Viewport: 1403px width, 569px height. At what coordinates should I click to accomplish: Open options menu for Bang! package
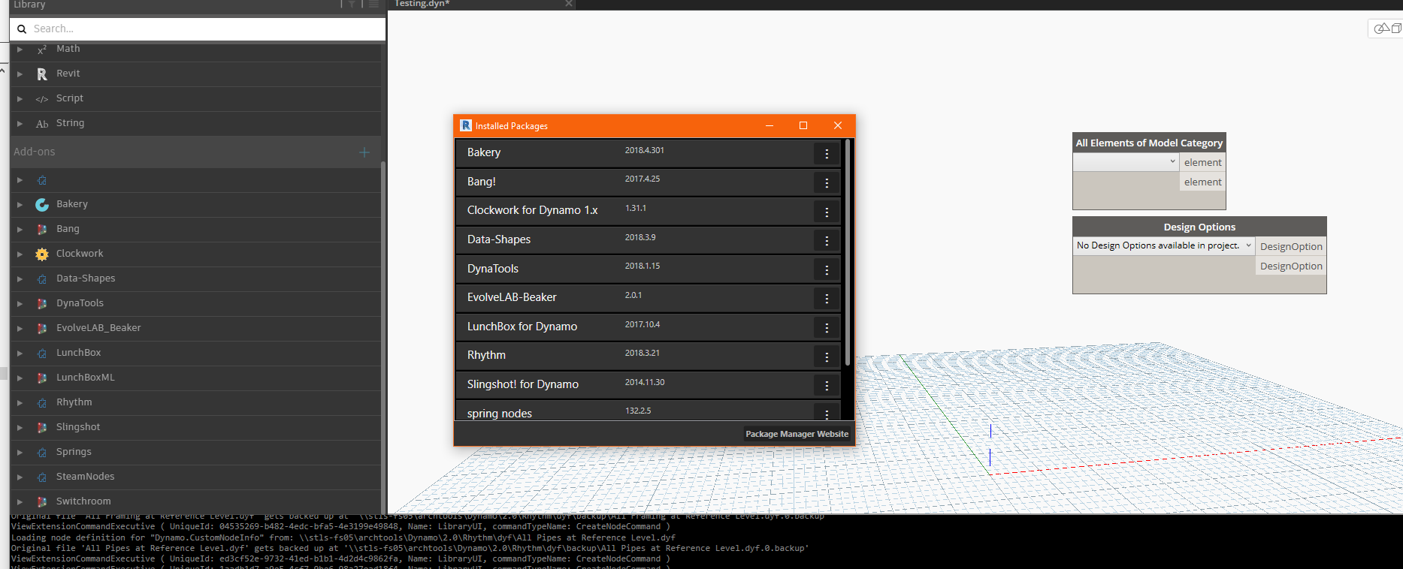(827, 182)
